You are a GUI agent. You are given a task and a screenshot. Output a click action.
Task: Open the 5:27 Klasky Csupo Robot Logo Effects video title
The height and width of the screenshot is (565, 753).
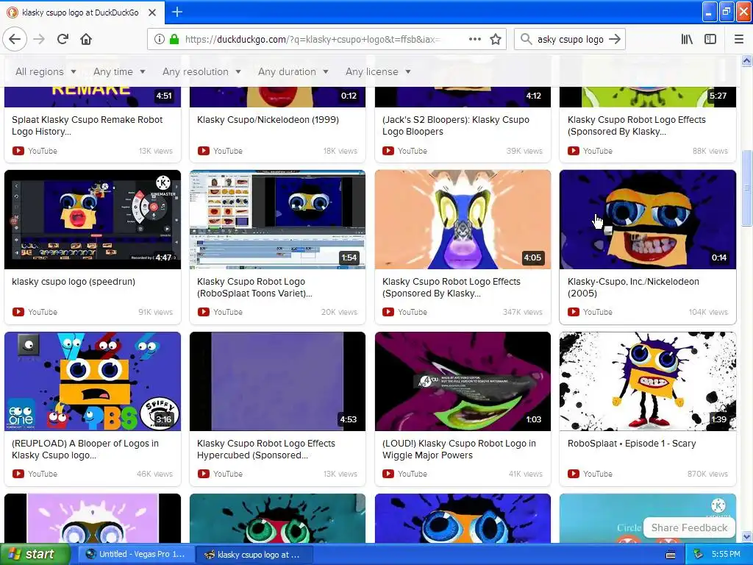click(636, 125)
